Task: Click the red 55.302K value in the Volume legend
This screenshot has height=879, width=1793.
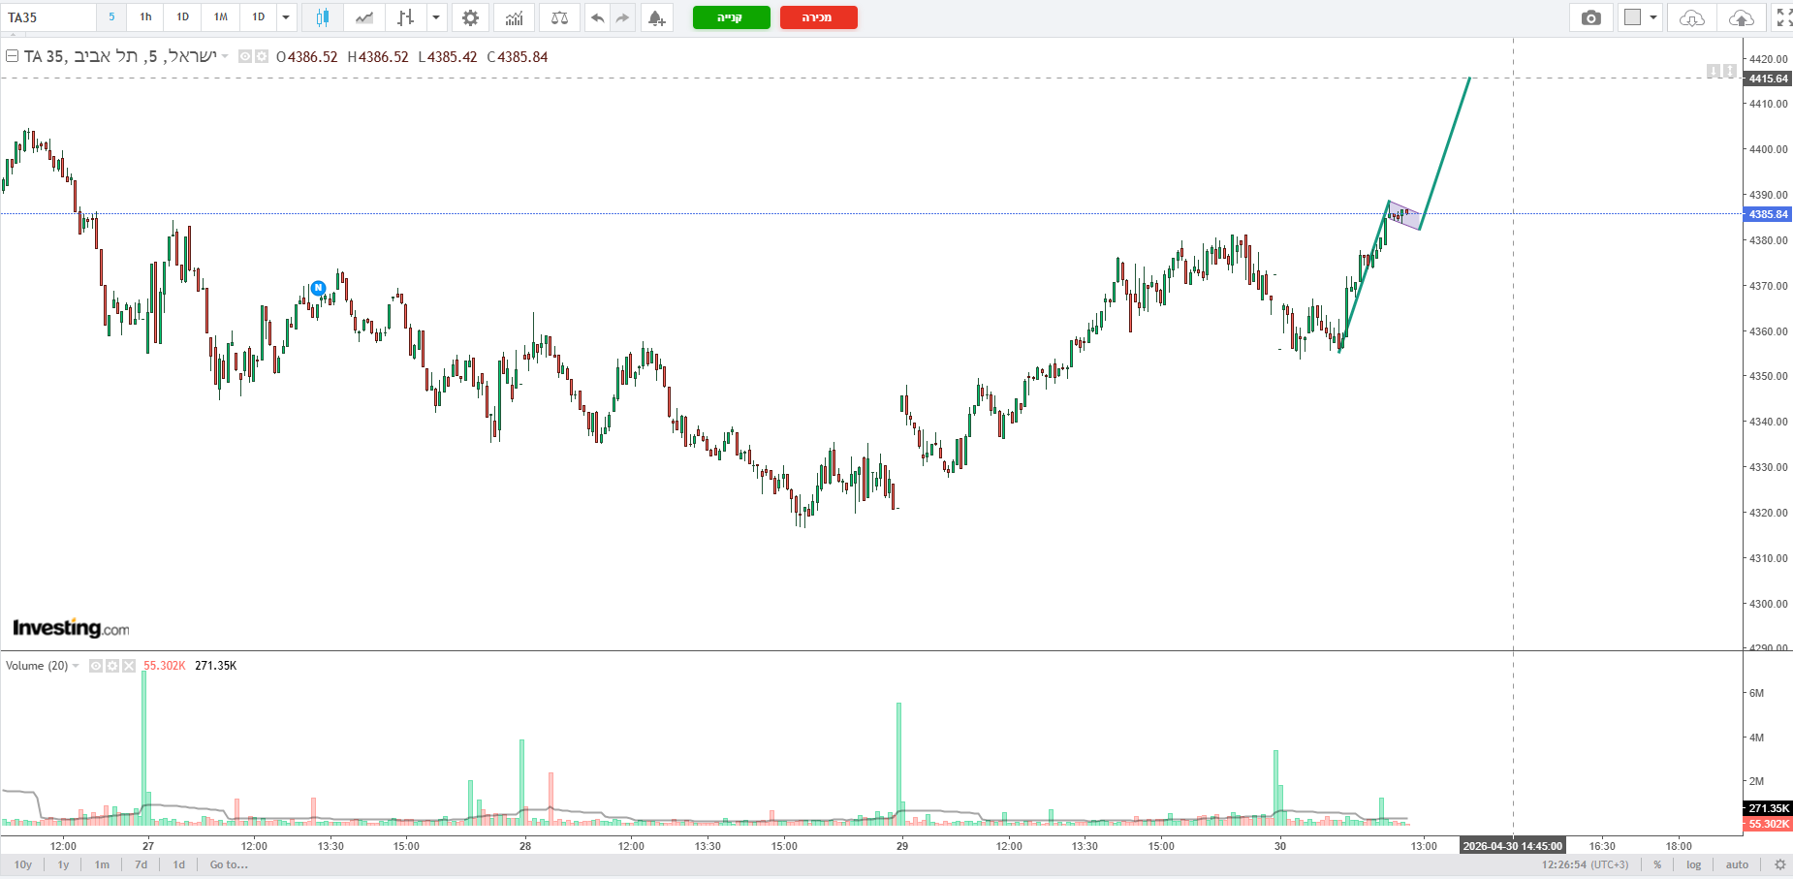Action: click(165, 666)
